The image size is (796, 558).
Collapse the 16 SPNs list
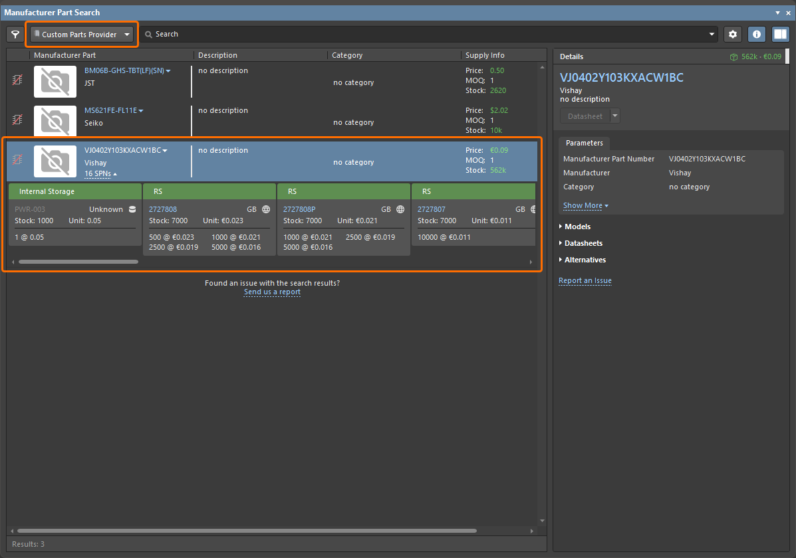pyautogui.click(x=100, y=174)
